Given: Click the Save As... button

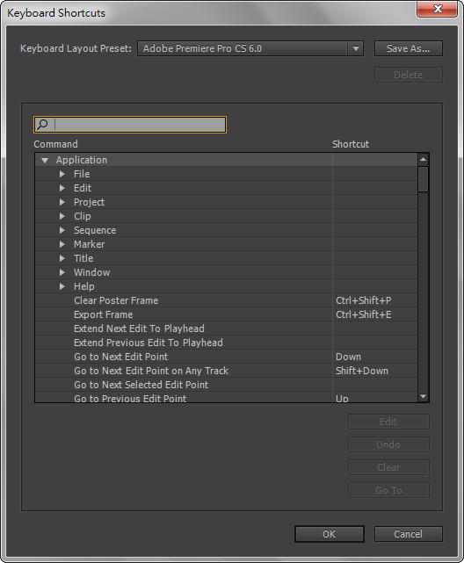Looking at the screenshot, I should [409, 48].
